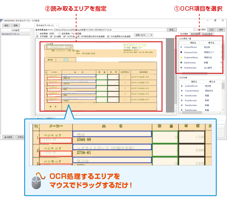This screenshot has width=227, height=202.
Task: Remove ContactPerson via its X icon in OCR対象
Action: click(x=182, y=86)
